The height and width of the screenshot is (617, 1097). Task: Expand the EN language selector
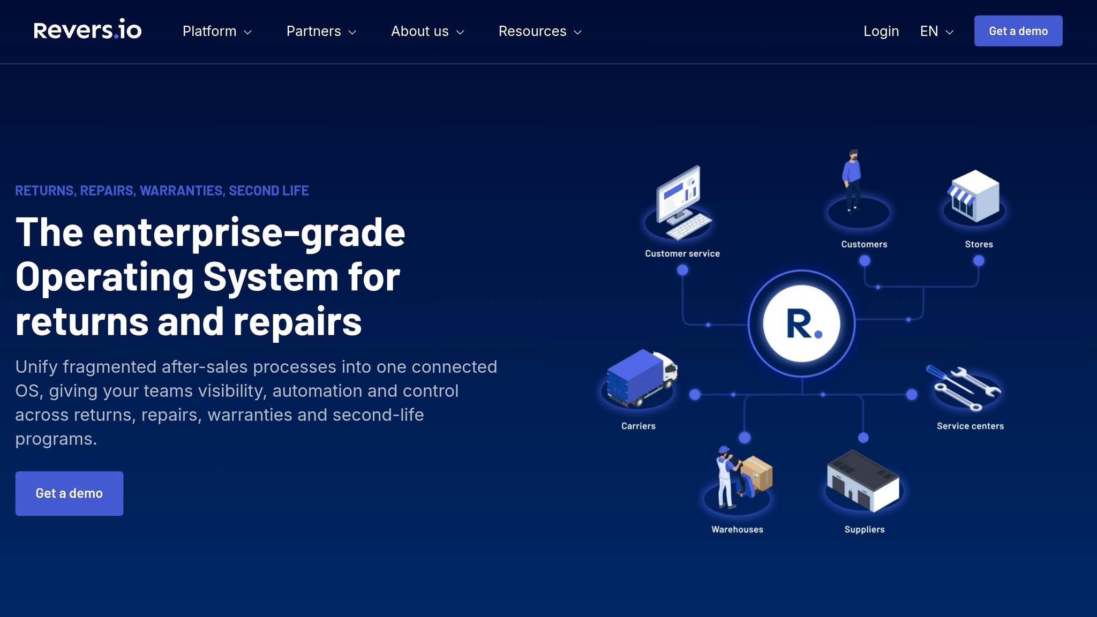(935, 31)
